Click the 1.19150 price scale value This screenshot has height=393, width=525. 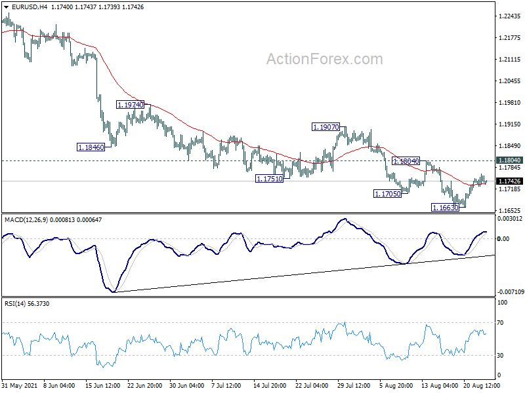510,124
